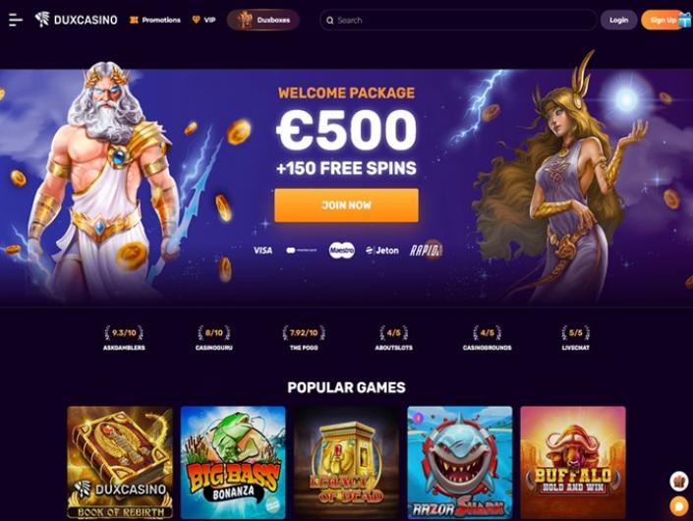Open the Promotions menu item
693x521 pixels.
(155, 20)
